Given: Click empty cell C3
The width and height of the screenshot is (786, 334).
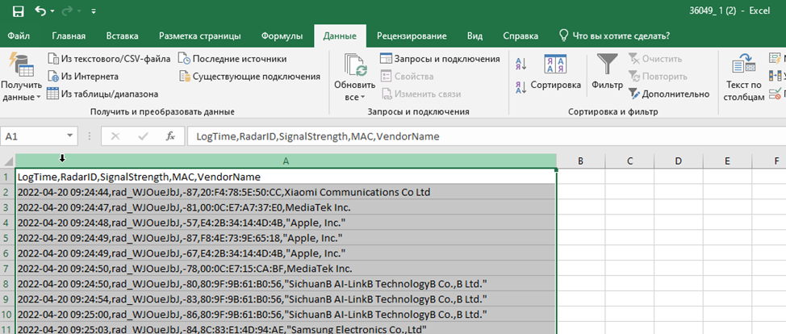Looking at the screenshot, I should [x=629, y=207].
